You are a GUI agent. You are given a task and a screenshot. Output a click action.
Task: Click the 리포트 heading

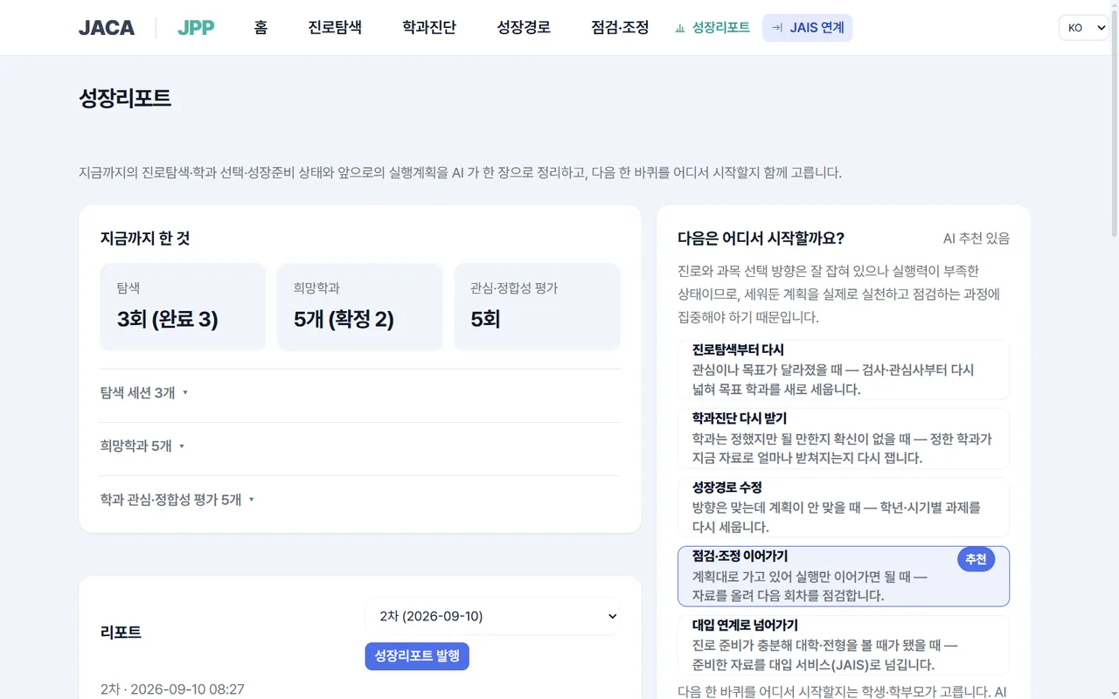click(x=121, y=633)
